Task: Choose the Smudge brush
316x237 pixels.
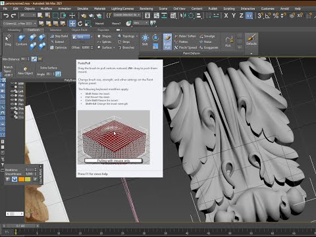Action: point(207,36)
